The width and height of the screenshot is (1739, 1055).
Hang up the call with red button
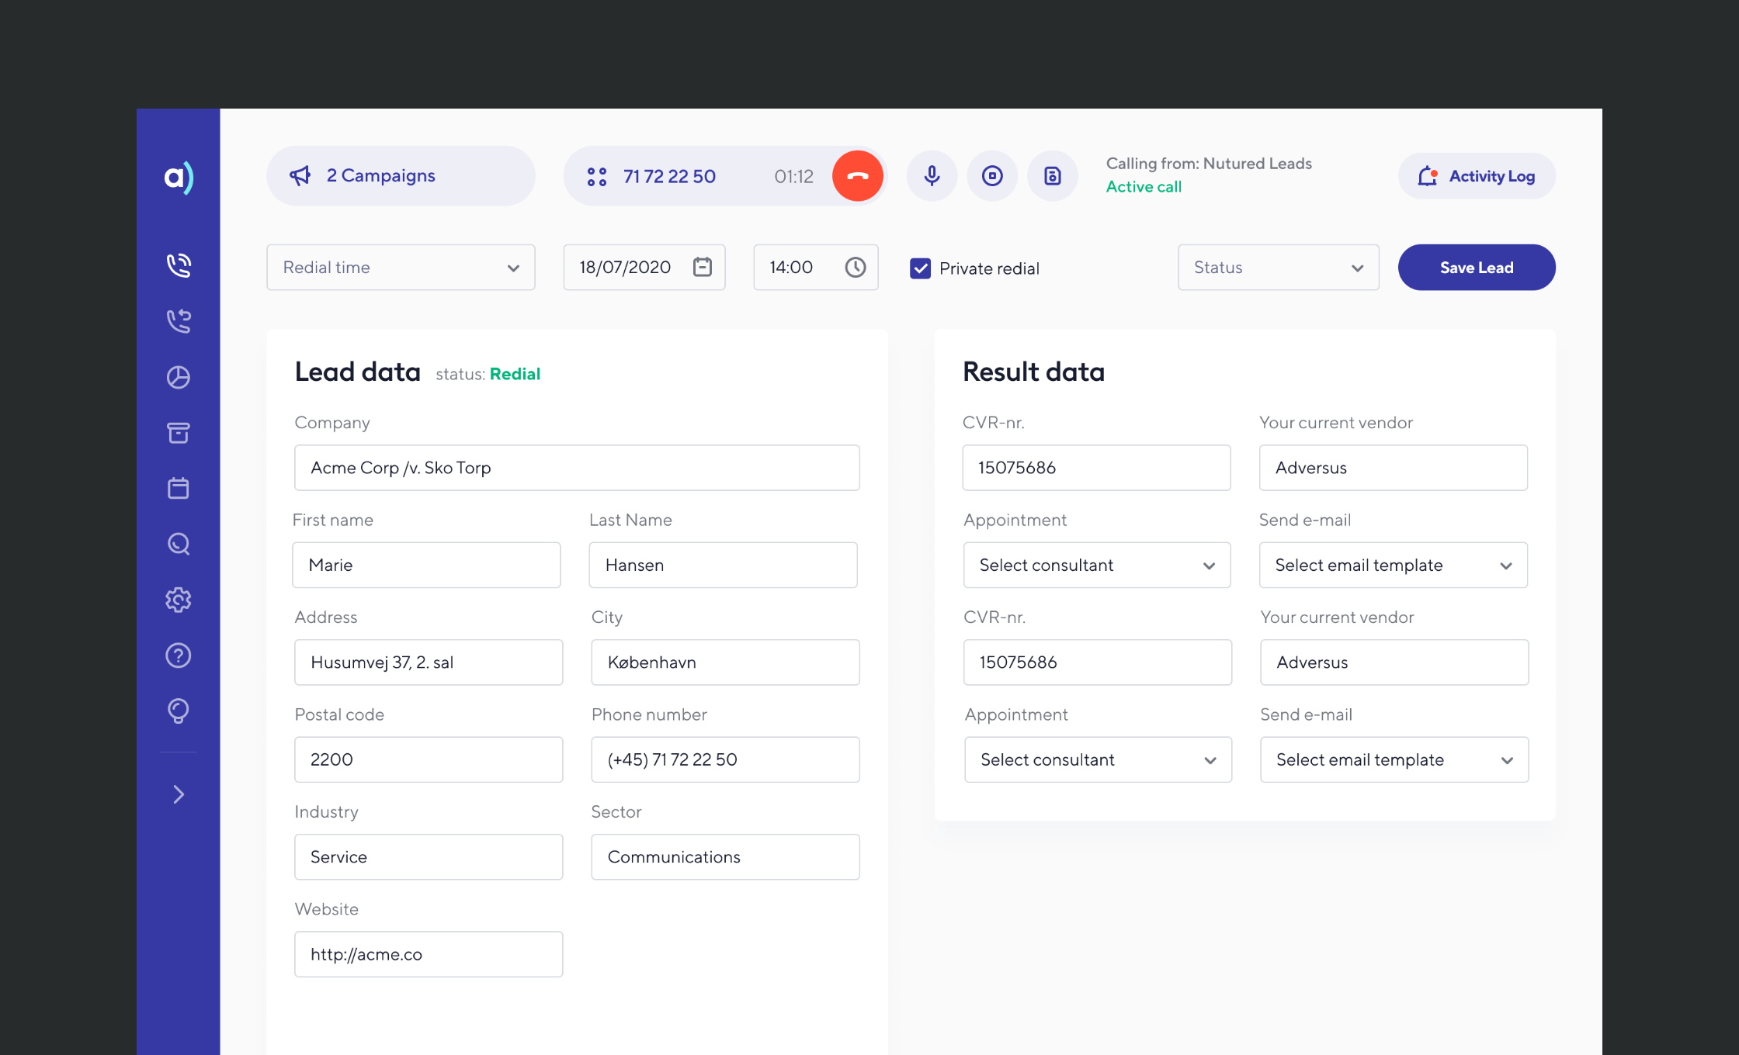point(858,176)
